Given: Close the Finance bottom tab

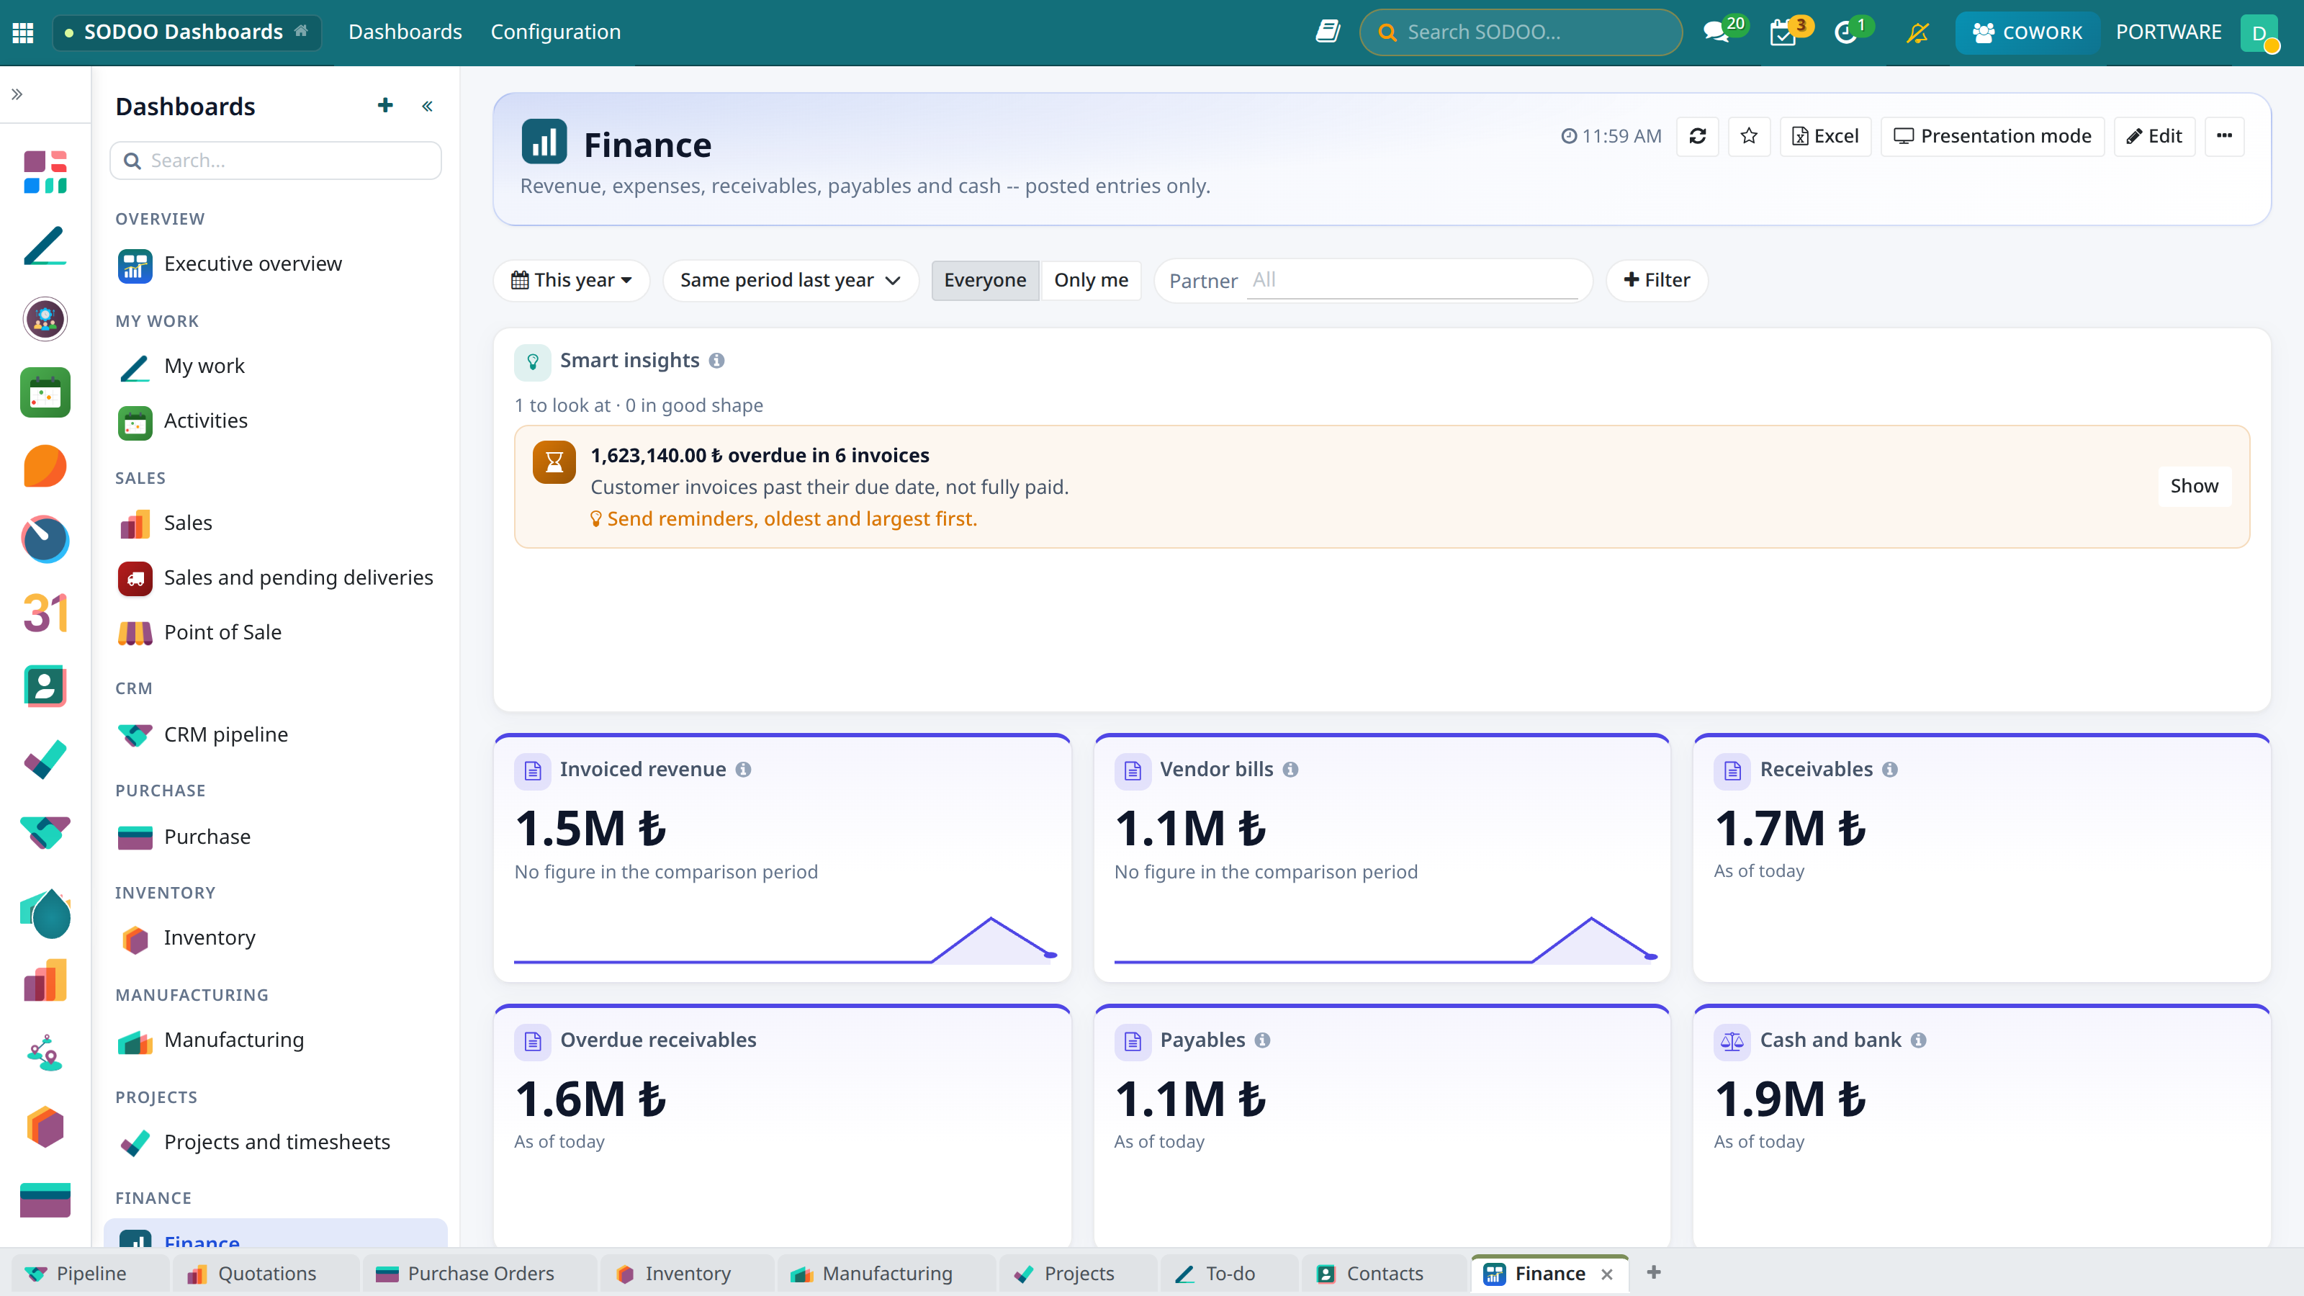Looking at the screenshot, I should [x=1607, y=1274].
